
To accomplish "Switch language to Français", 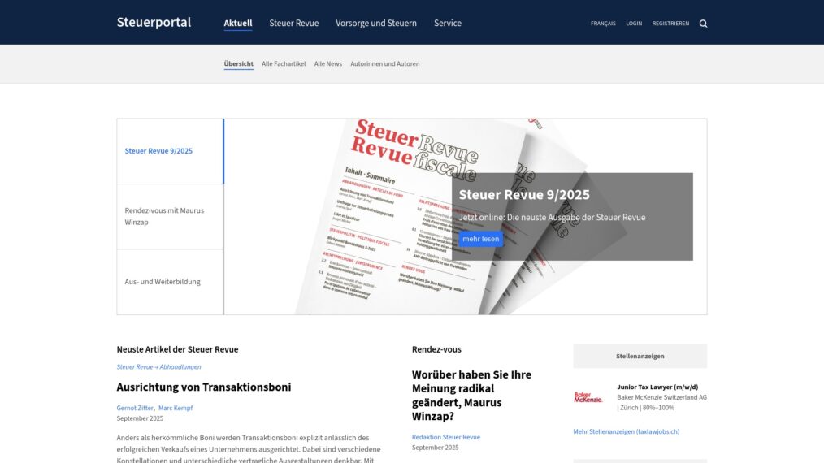I will 603,24.
